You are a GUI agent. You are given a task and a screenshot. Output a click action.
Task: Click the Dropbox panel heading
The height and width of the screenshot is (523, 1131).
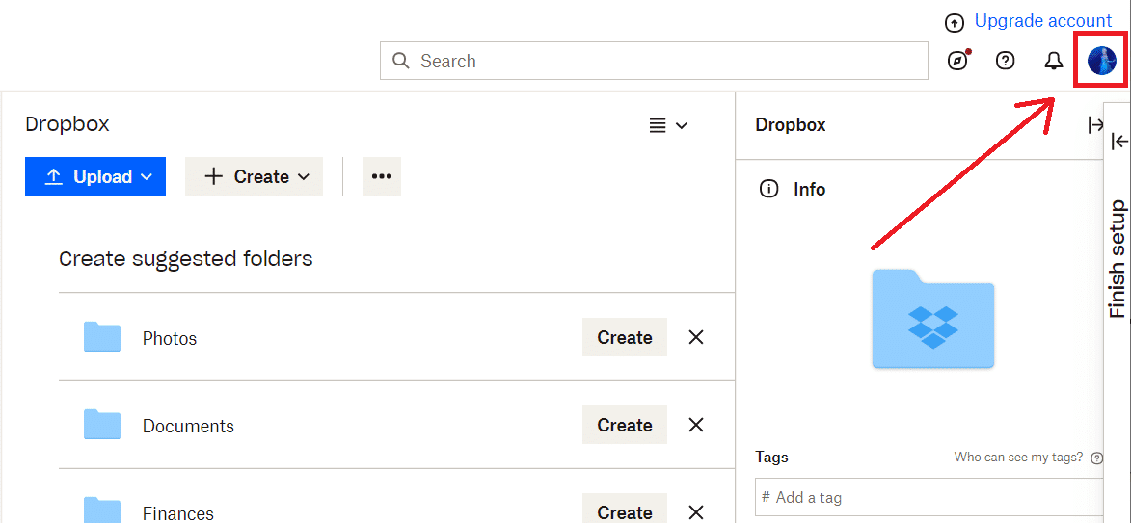tap(791, 124)
